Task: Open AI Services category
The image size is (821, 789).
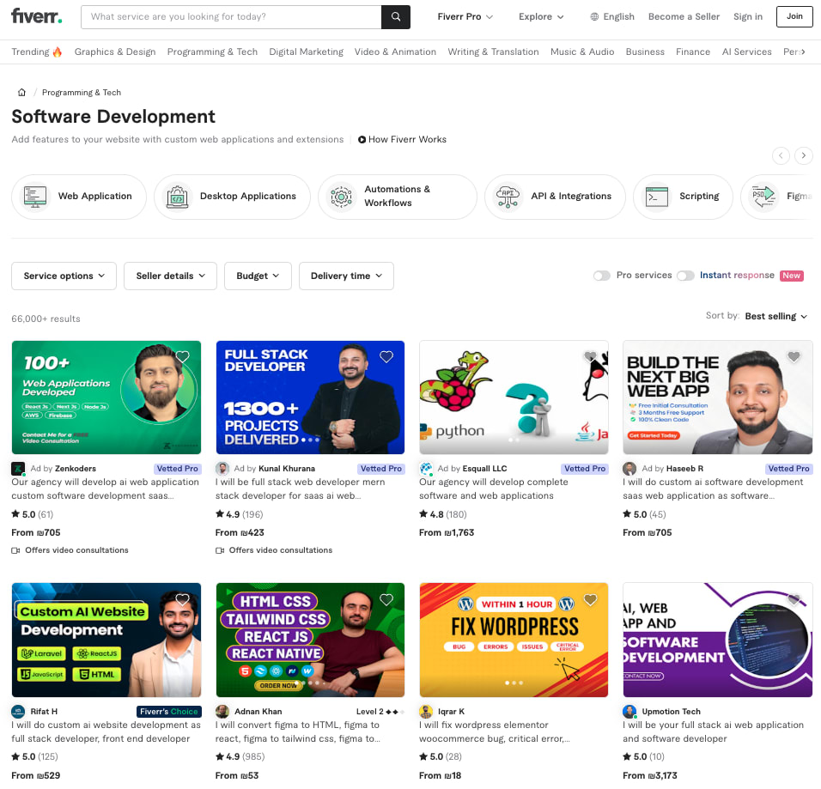Action: (746, 52)
